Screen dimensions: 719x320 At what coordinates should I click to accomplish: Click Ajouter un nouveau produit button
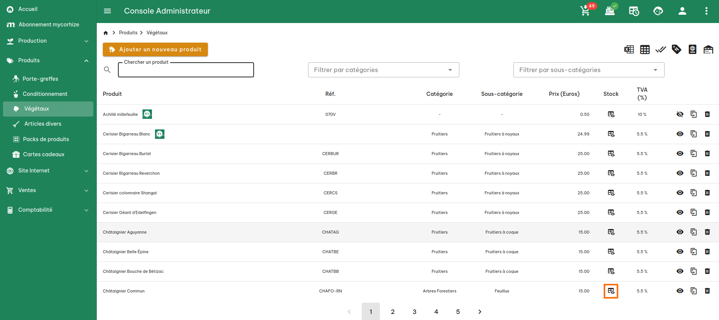pyautogui.click(x=155, y=49)
